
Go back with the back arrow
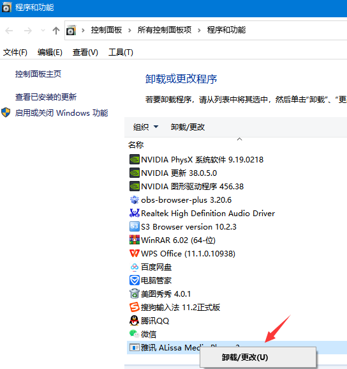point(9,31)
